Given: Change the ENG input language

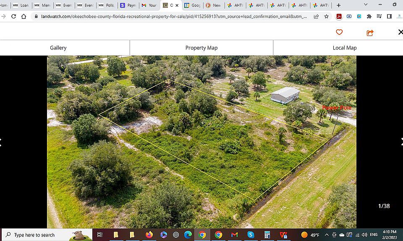Looking at the screenshot, I should pyautogui.click(x=374, y=235).
